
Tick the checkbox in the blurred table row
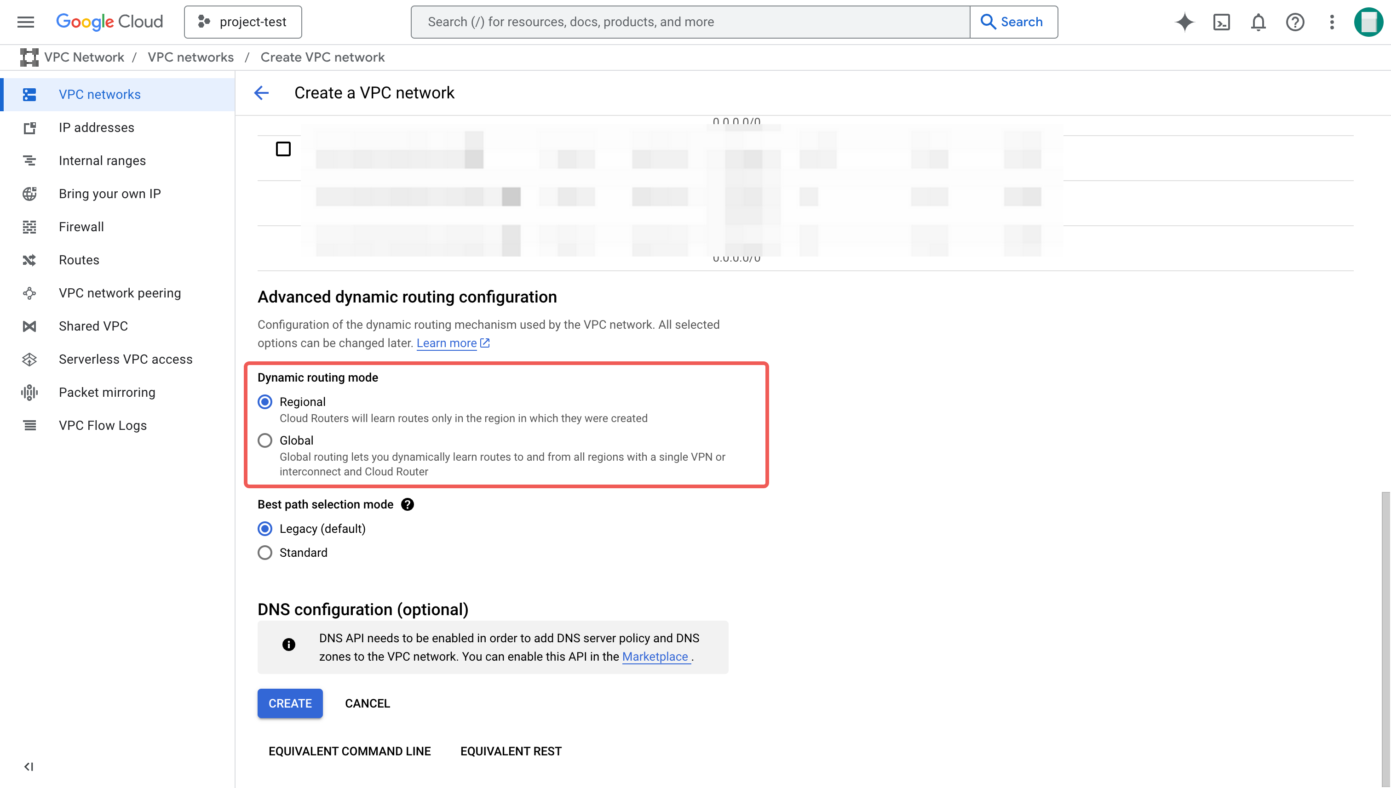click(x=283, y=149)
